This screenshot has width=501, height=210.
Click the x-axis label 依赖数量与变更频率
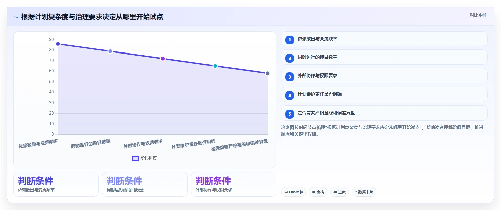(38, 144)
